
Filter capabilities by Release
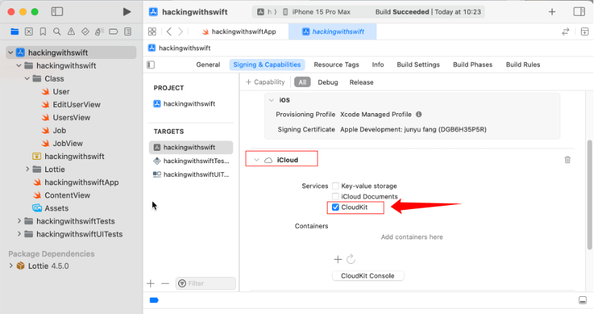point(361,82)
